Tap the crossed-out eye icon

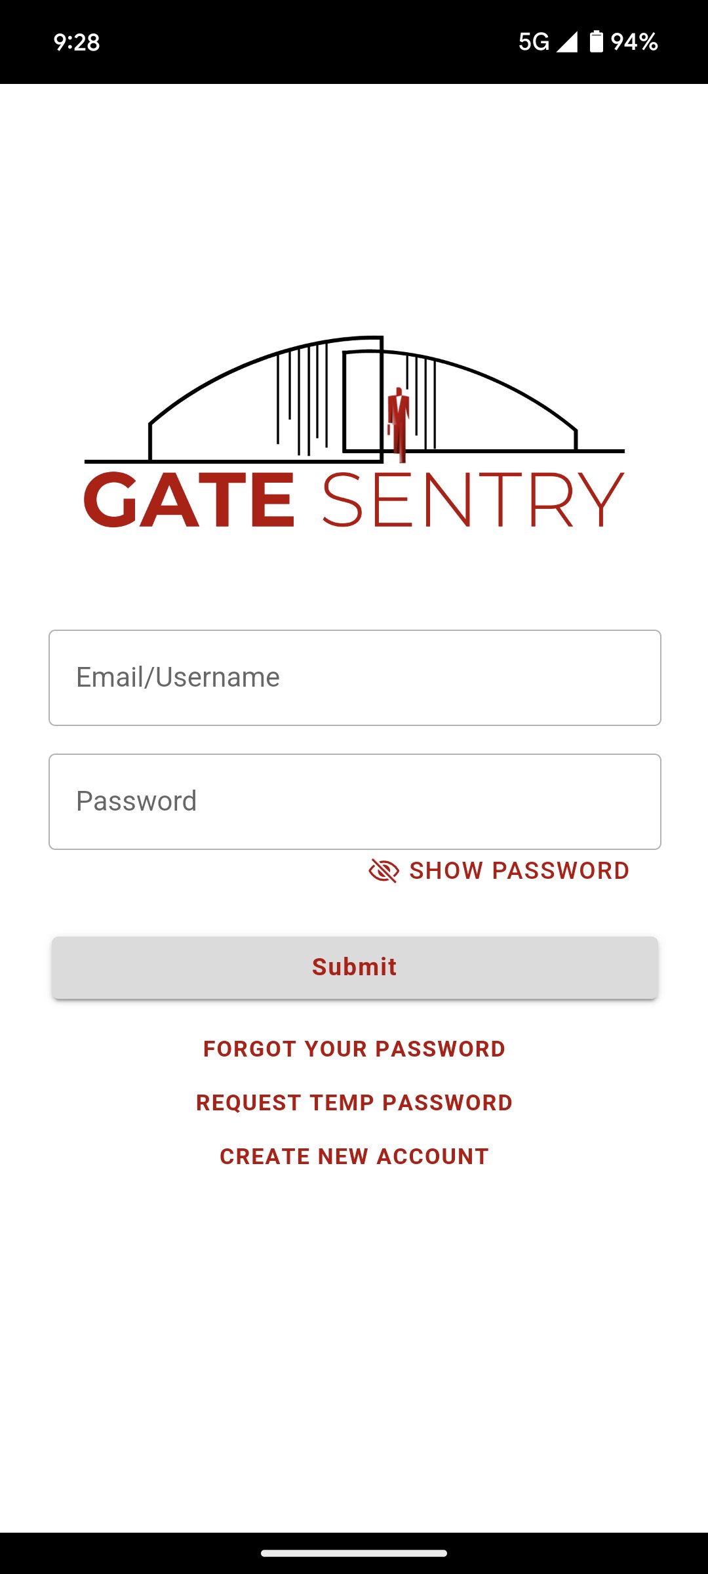[383, 871]
